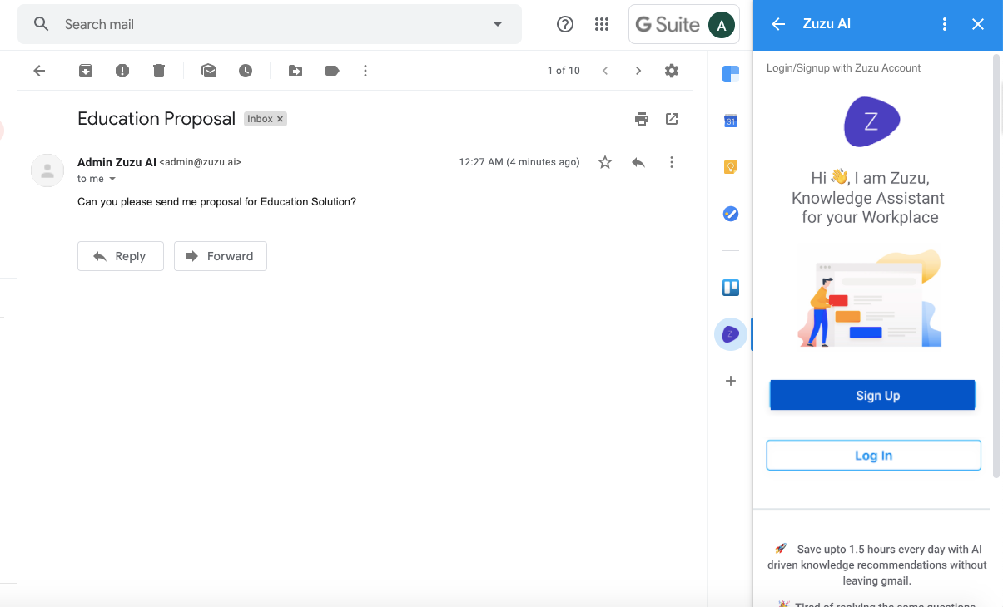This screenshot has height=607, width=1003.
Task: Get more add-ons plus icon
Action: pyautogui.click(x=731, y=381)
